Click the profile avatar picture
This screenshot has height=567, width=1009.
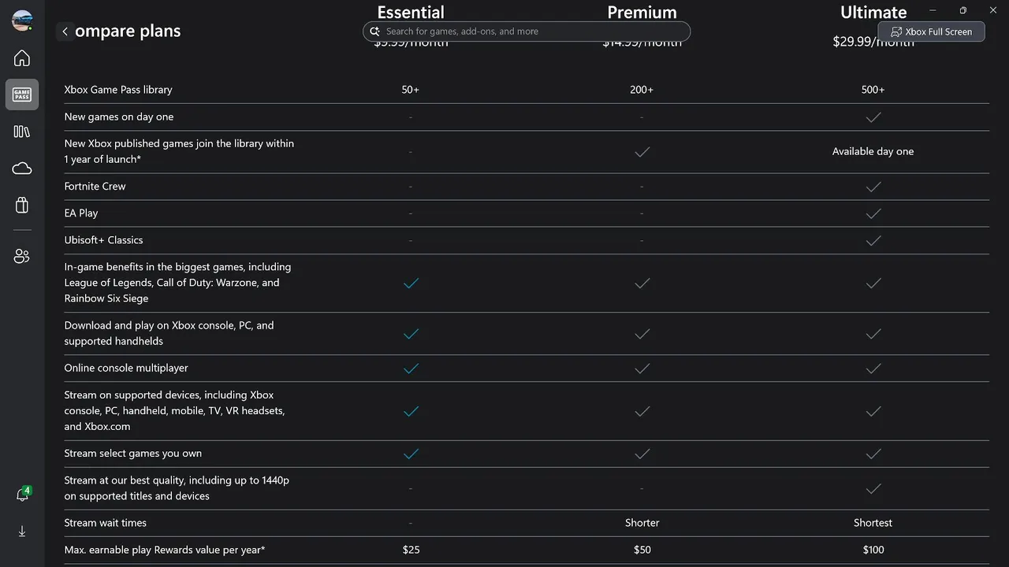[x=22, y=20]
